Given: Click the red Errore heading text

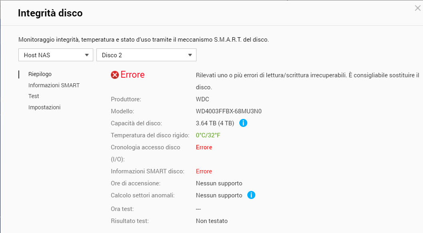Looking at the screenshot, I should pos(132,75).
